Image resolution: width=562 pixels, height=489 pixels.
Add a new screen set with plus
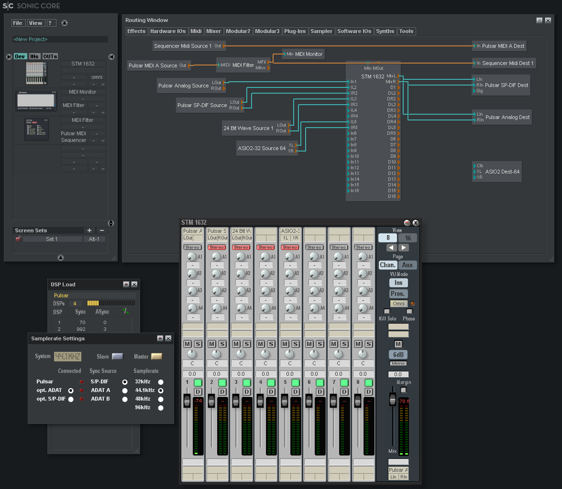(x=89, y=230)
